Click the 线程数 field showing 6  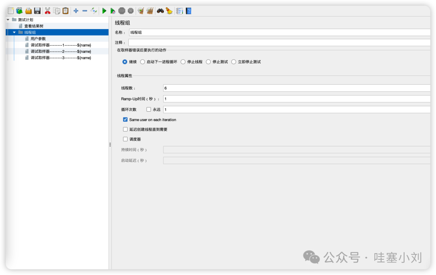click(x=297, y=88)
